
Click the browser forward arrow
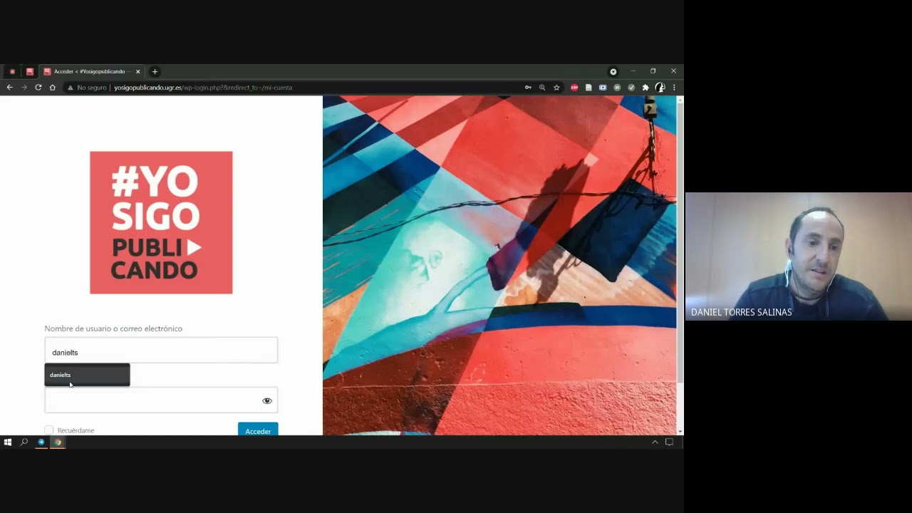point(24,88)
